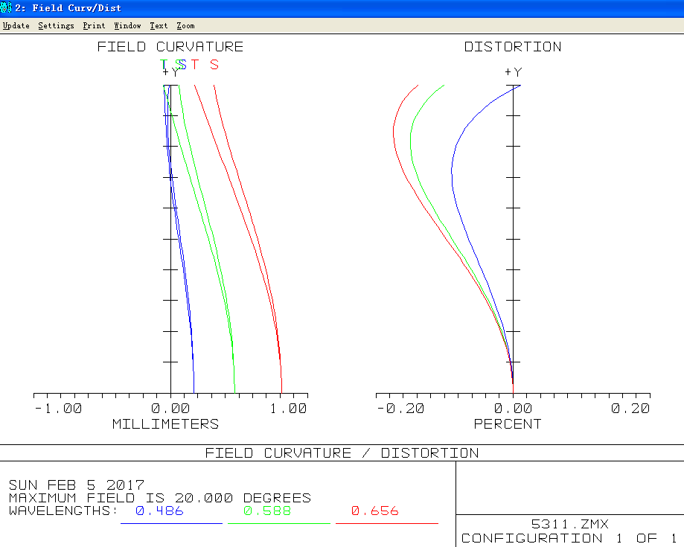Click the DISTORTION plot title
Screen dimensions: 684x547
[513, 47]
